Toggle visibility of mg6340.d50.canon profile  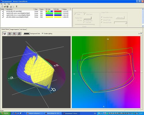pos(3,13)
